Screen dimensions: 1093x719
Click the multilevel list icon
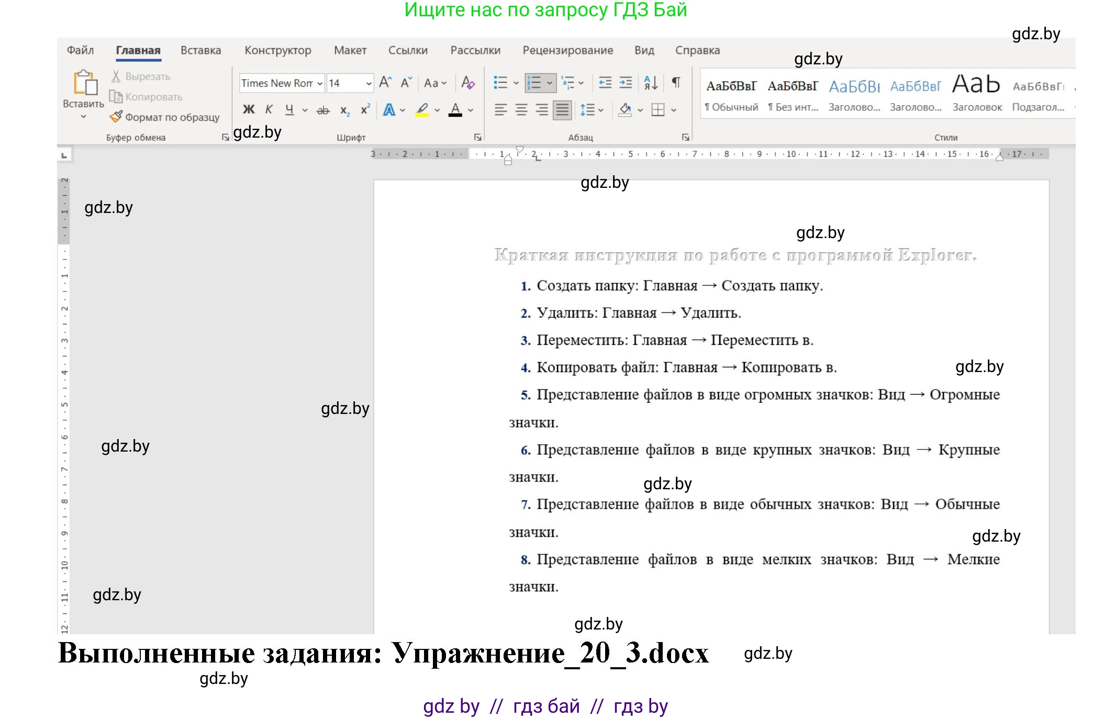(x=567, y=83)
